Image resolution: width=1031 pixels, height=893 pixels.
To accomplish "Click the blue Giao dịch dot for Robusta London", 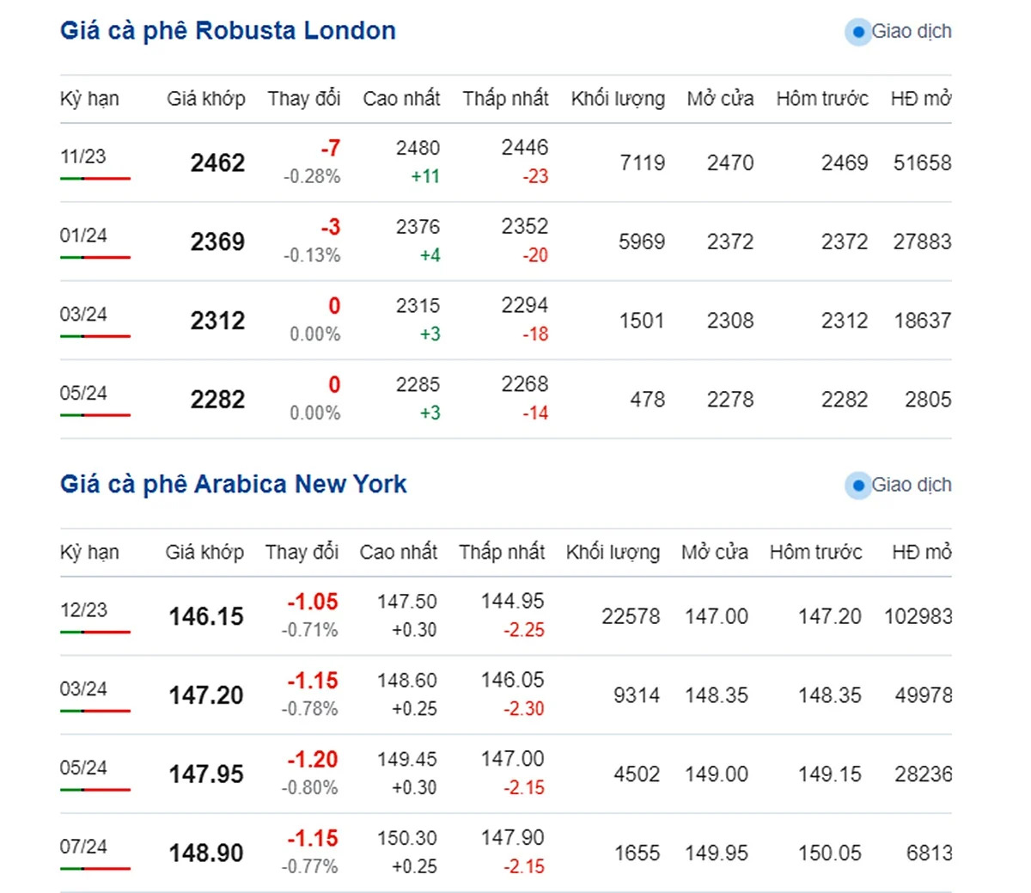I will (x=857, y=32).
